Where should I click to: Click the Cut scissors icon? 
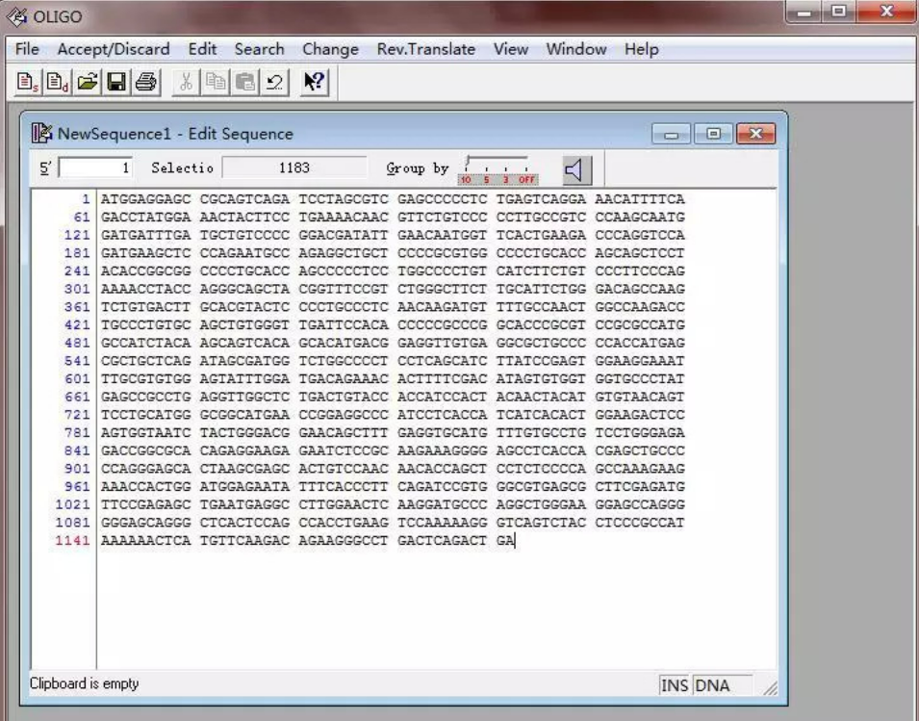click(186, 82)
